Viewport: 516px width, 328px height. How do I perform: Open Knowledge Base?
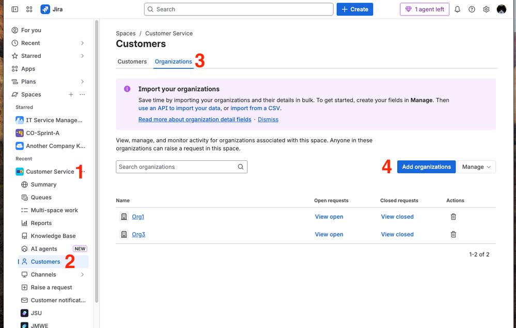click(x=53, y=236)
